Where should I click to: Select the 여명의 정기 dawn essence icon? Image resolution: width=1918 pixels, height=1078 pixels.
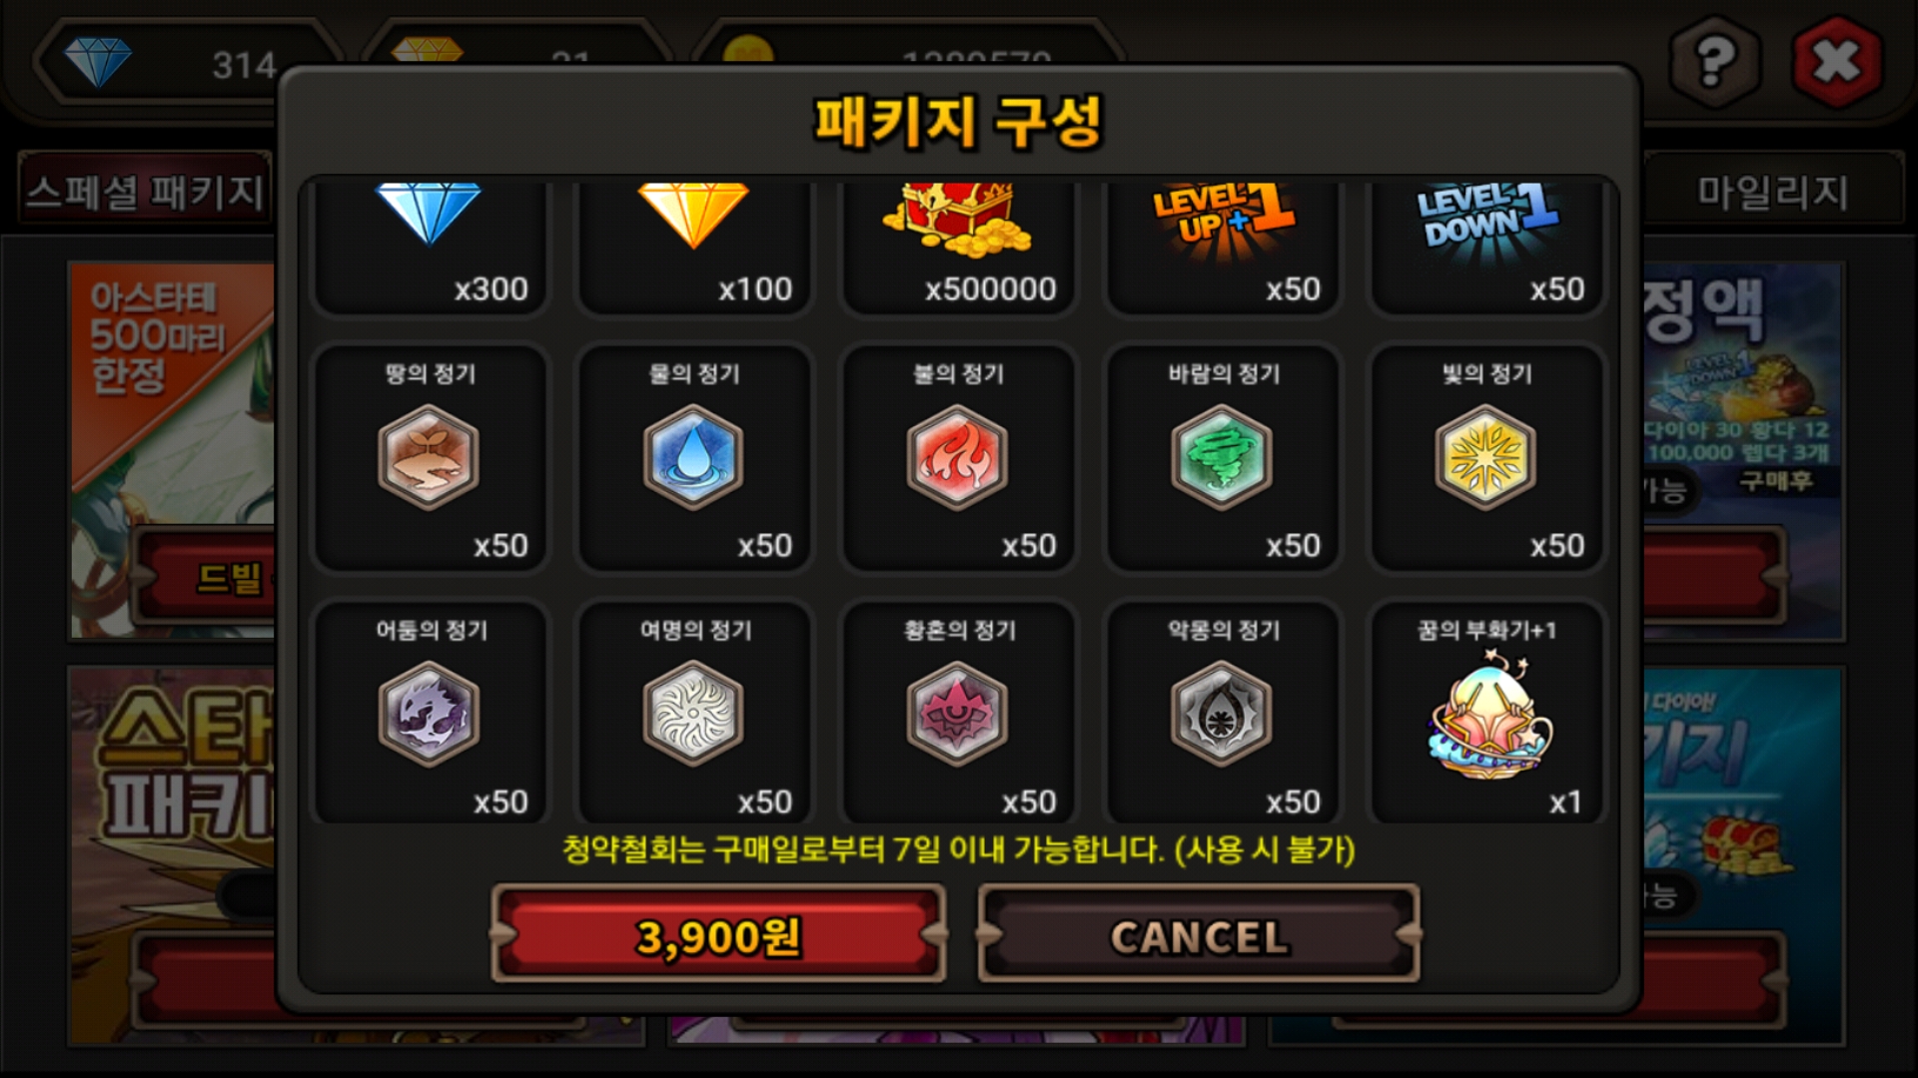pos(693,714)
